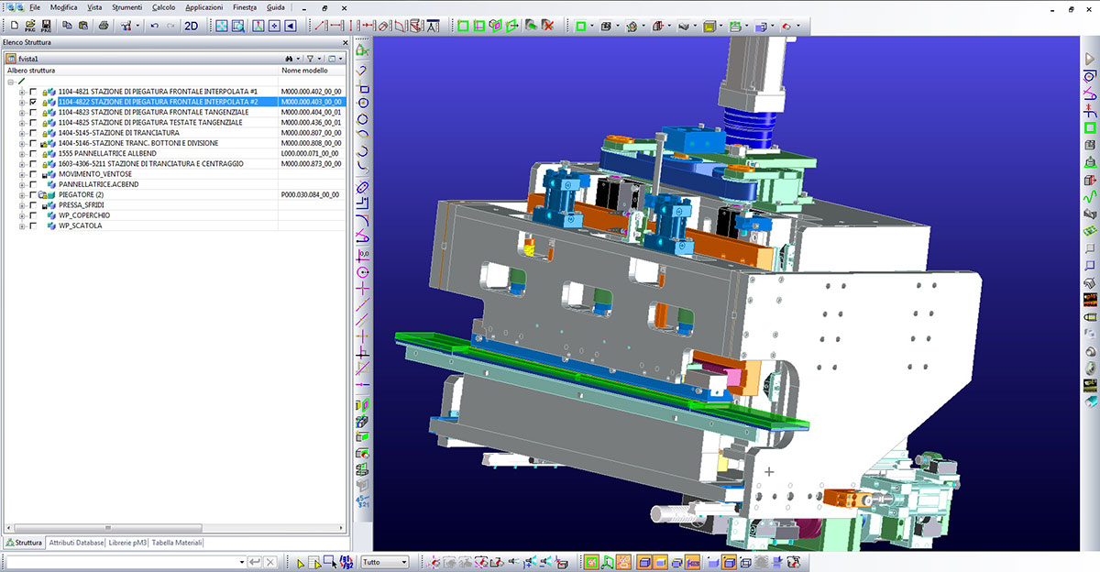
Task: Click the New file icon
Action: (x=13, y=26)
